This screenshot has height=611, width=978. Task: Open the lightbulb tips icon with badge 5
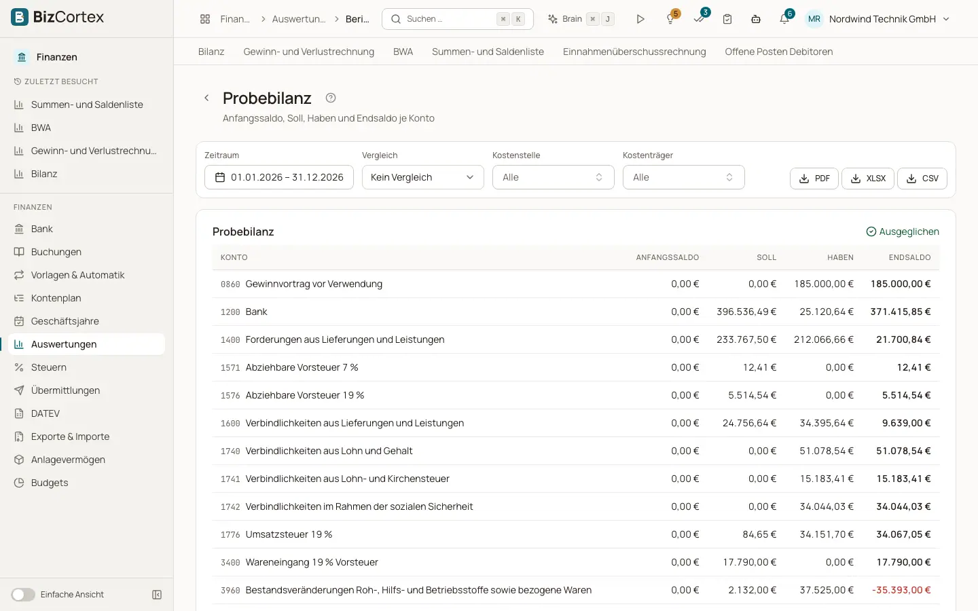670,19
